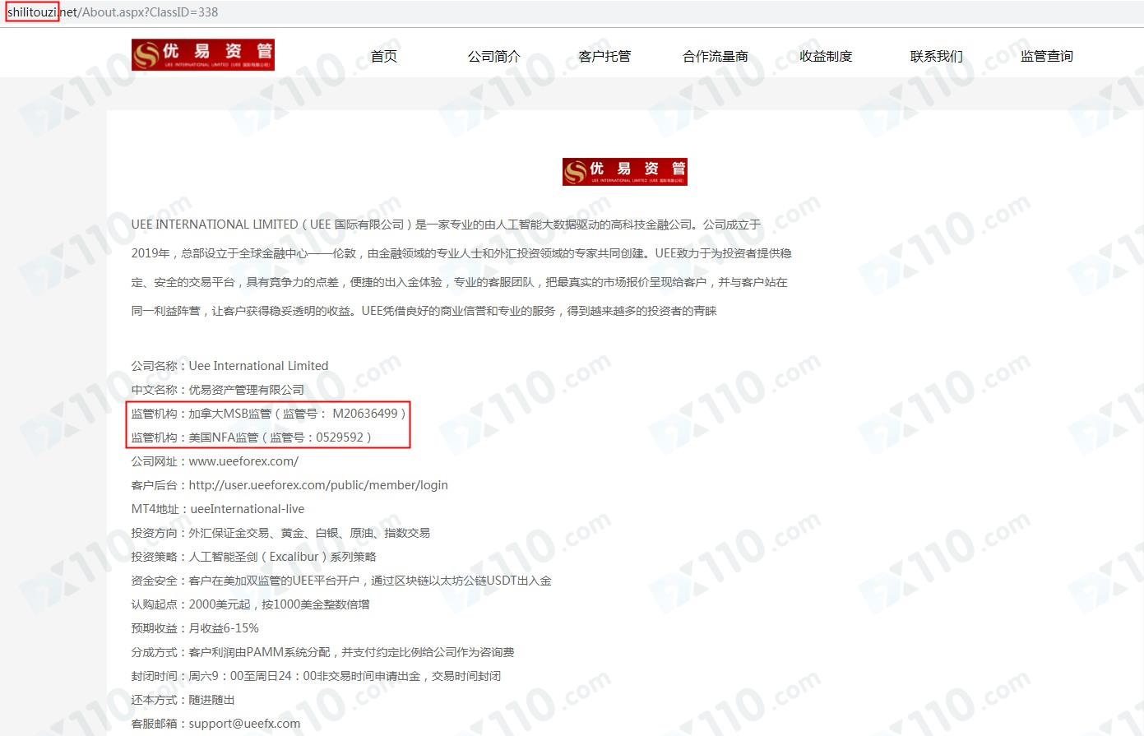Click the paragraph beginning UEE INTERNATIONAL LIMITED

461,267
